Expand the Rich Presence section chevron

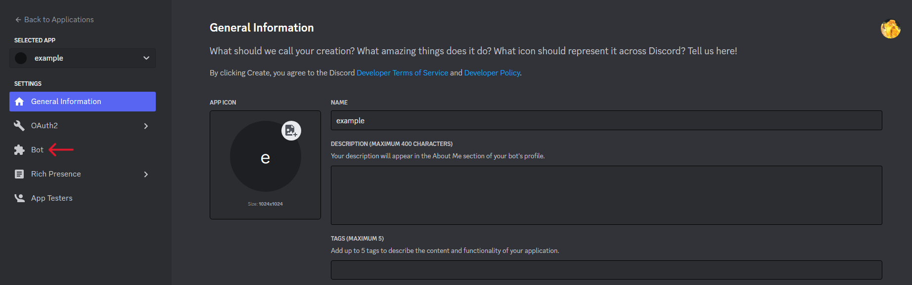coord(146,174)
